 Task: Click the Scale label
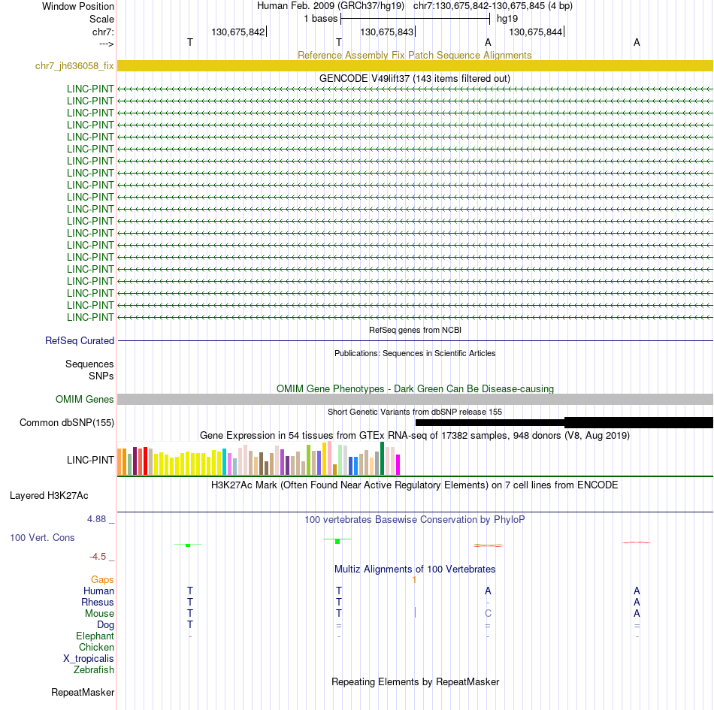coord(101,19)
